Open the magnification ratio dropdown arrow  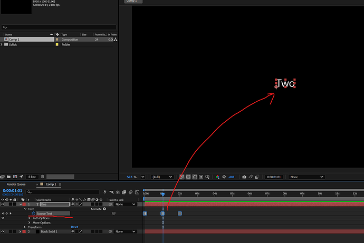(x=143, y=177)
